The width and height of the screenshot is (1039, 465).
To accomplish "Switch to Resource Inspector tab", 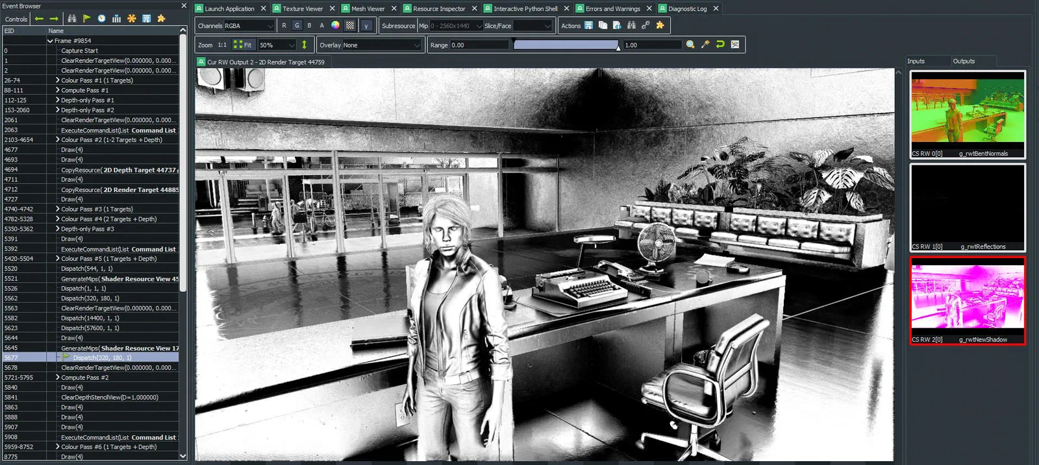I will click(x=439, y=8).
